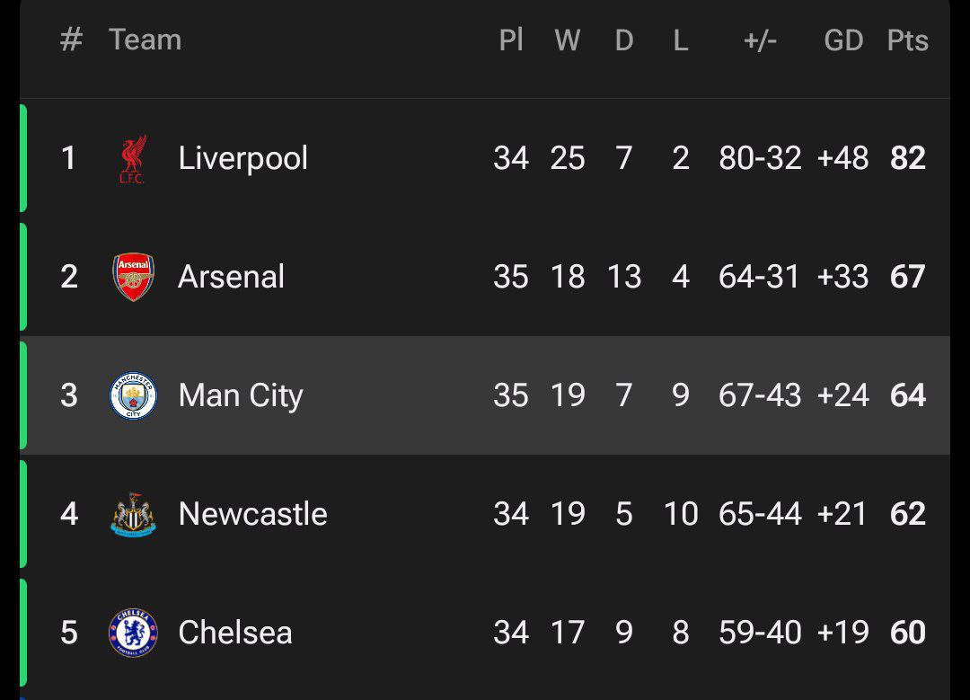
Task: Click the Manchester City club crest
Action: click(x=133, y=395)
